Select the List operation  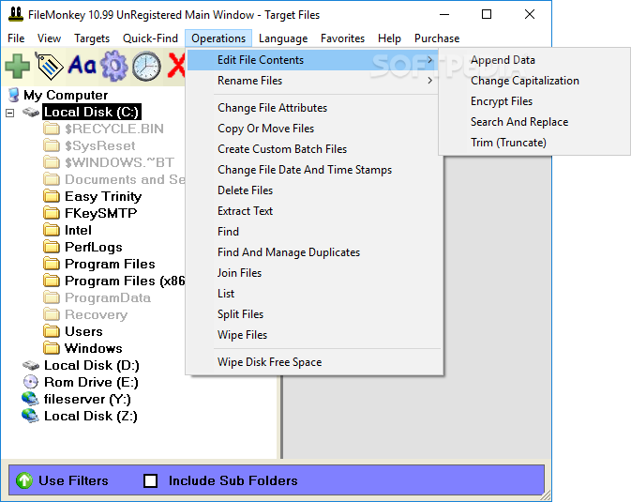pyautogui.click(x=314, y=294)
